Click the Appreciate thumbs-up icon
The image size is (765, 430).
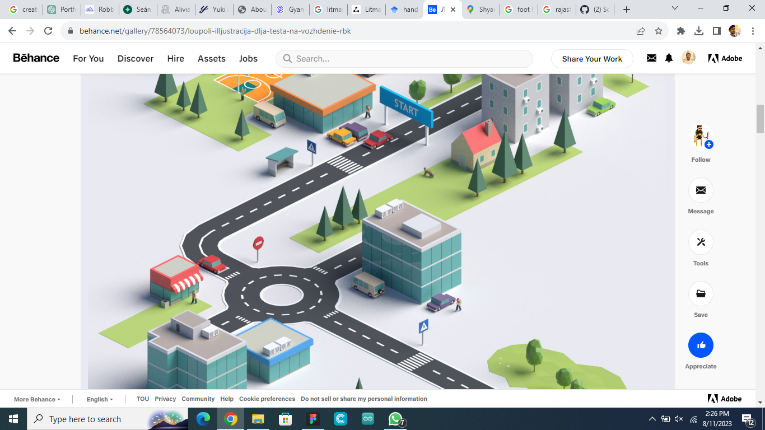[x=701, y=345]
